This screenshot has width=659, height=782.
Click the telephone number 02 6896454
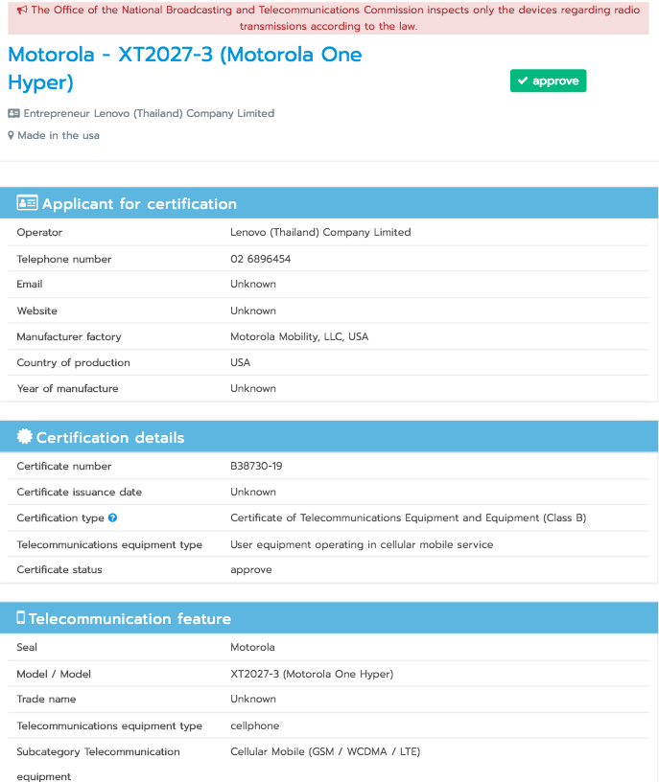pyautogui.click(x=260, y=259)
